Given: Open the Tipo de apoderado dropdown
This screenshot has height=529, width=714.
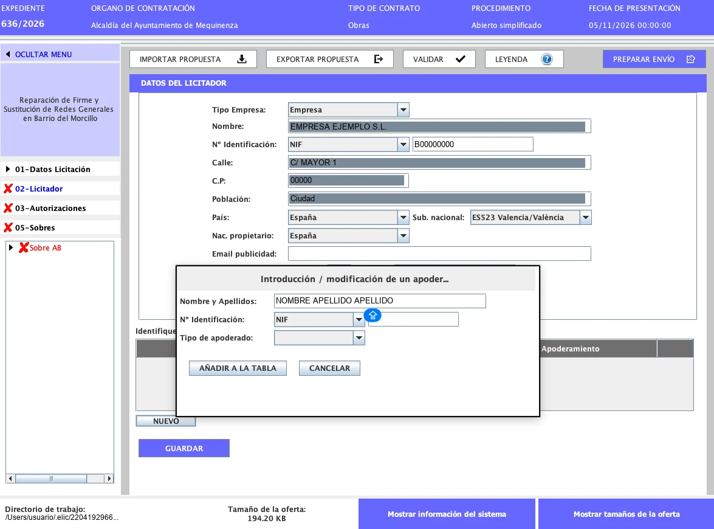Looking at the screenshot, I should [359, 337].
